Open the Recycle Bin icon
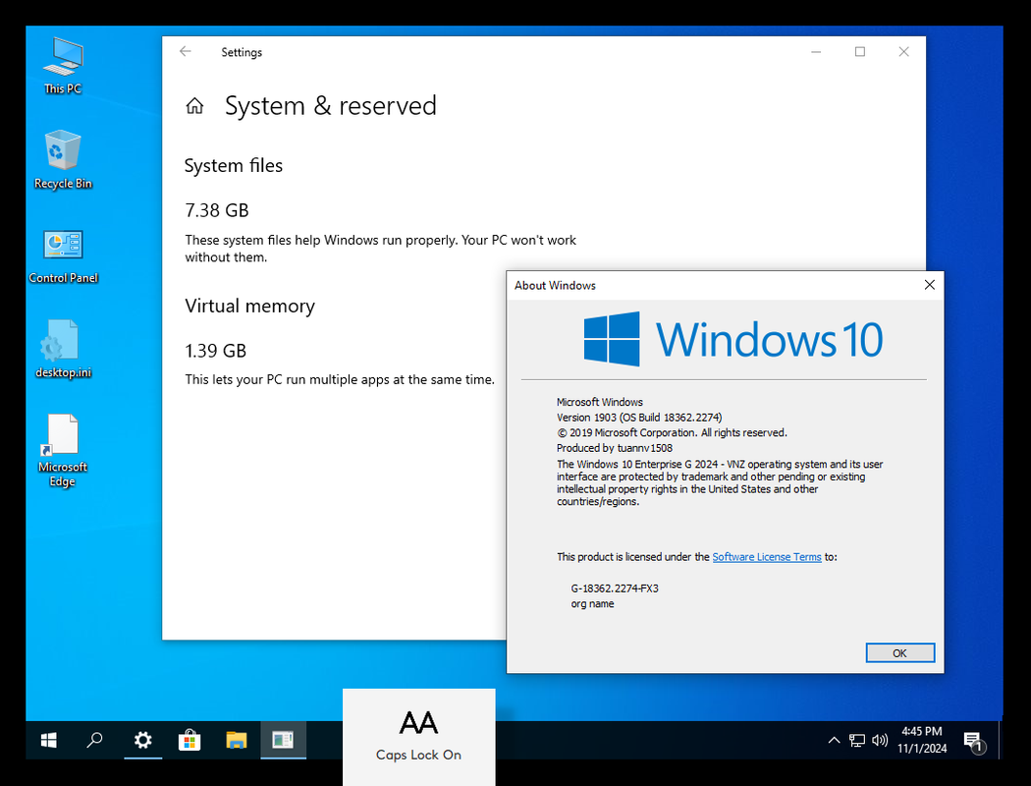 coord(63,160)
